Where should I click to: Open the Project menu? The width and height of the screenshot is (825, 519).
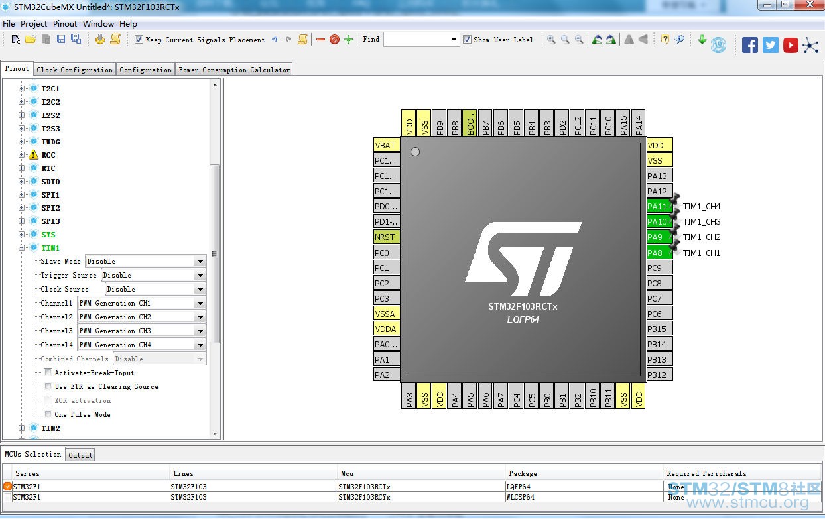(34, 23)
